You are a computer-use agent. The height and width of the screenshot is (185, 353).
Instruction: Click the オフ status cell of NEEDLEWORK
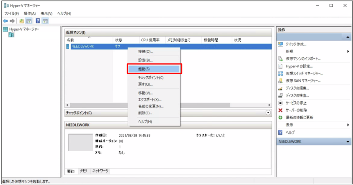click(118, 46)
